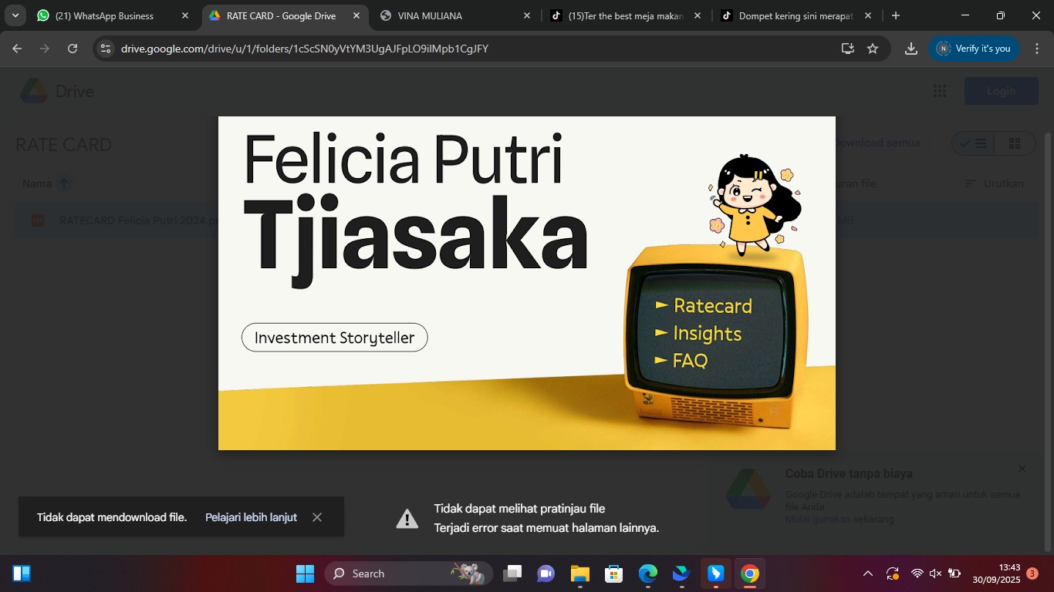Image resolution: width=1054 pixels, height=592 pixels.
Task: Click the Felicia Putri ratecard preview image
Action: pyautogui.click(x=526, y=283)
